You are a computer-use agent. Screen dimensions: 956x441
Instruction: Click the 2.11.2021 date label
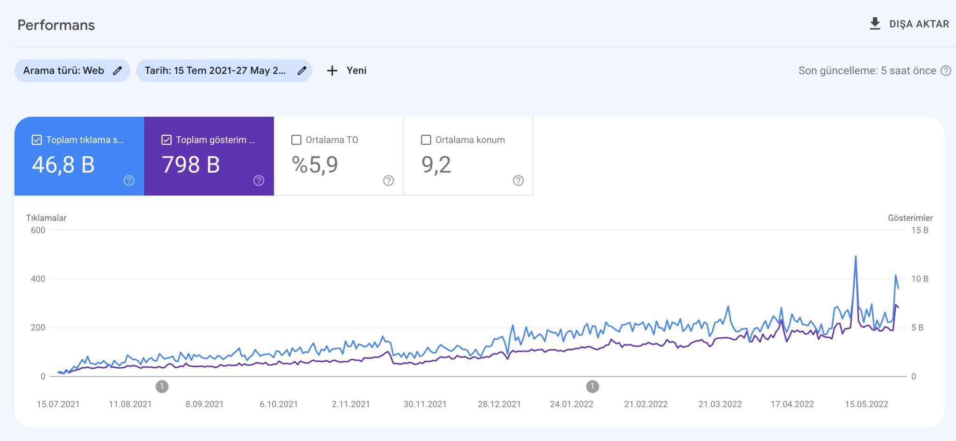click(x=351, y=404)
